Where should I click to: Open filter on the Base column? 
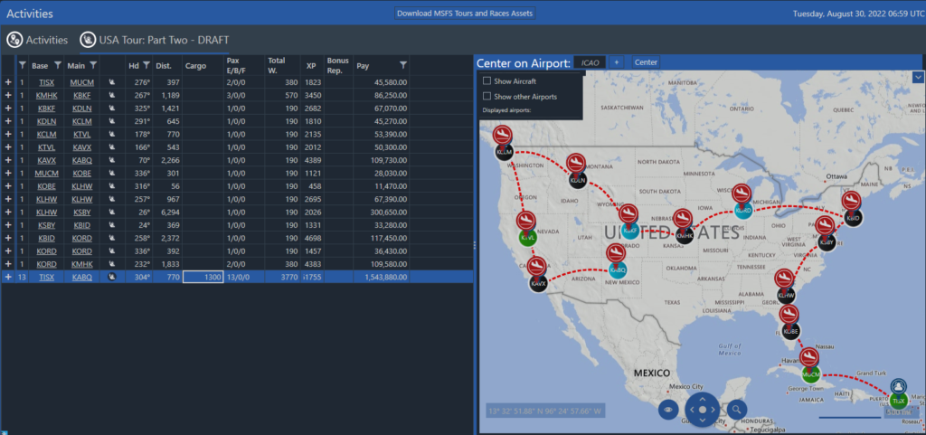pyautogui.click(x=58, y=65)
